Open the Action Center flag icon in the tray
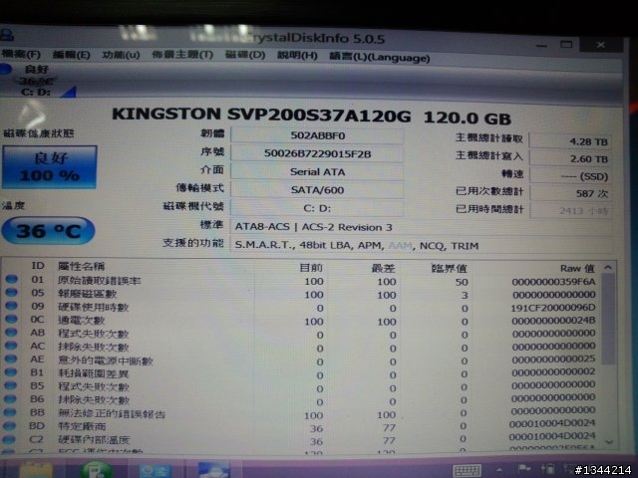The height and width of the screenshot is (478, 638). tap(524, 470)
